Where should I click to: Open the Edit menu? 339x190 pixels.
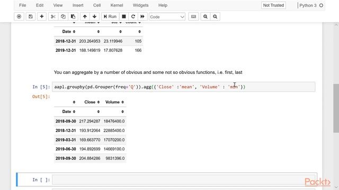(40, 5)
